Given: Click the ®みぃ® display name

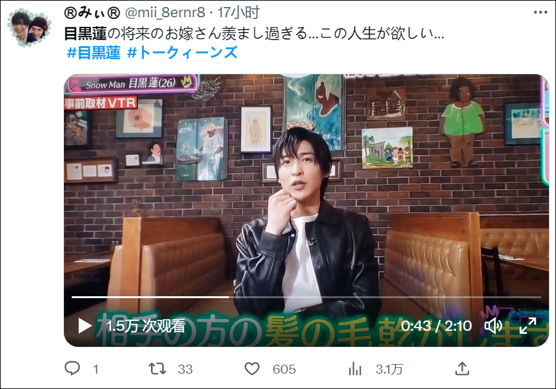Looking at the screenshot, I should [92, 13].
